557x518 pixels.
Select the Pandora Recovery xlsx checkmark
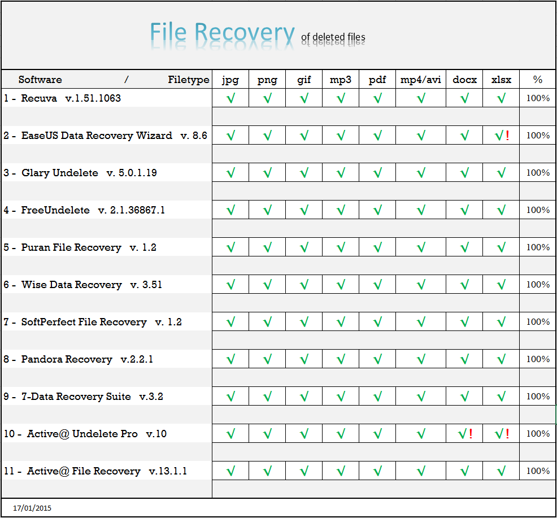[x=501, y=359]
